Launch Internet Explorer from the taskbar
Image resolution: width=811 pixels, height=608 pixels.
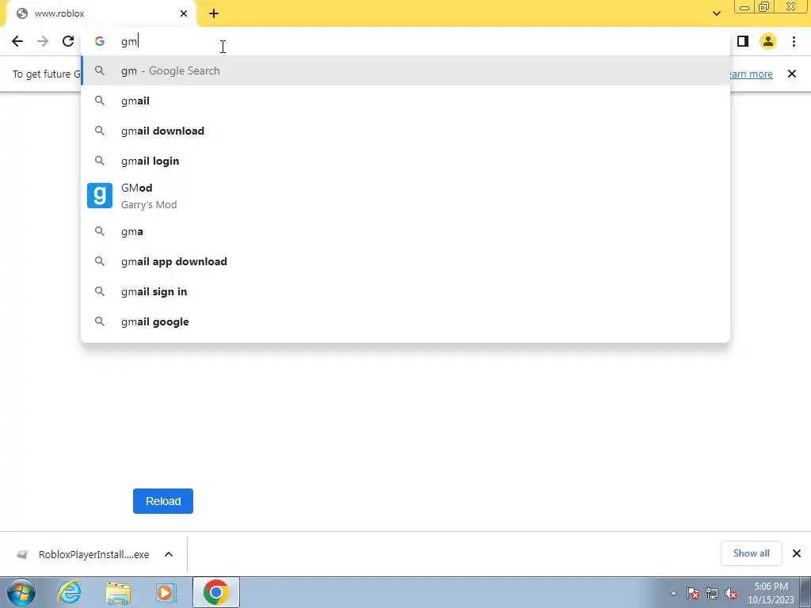(70, 592)
